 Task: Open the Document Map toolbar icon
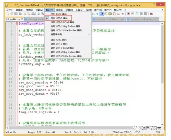pos(110,14)
